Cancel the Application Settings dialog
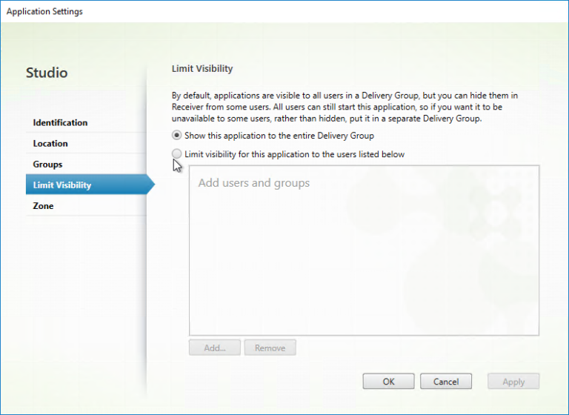 click(x=445, y=382)
